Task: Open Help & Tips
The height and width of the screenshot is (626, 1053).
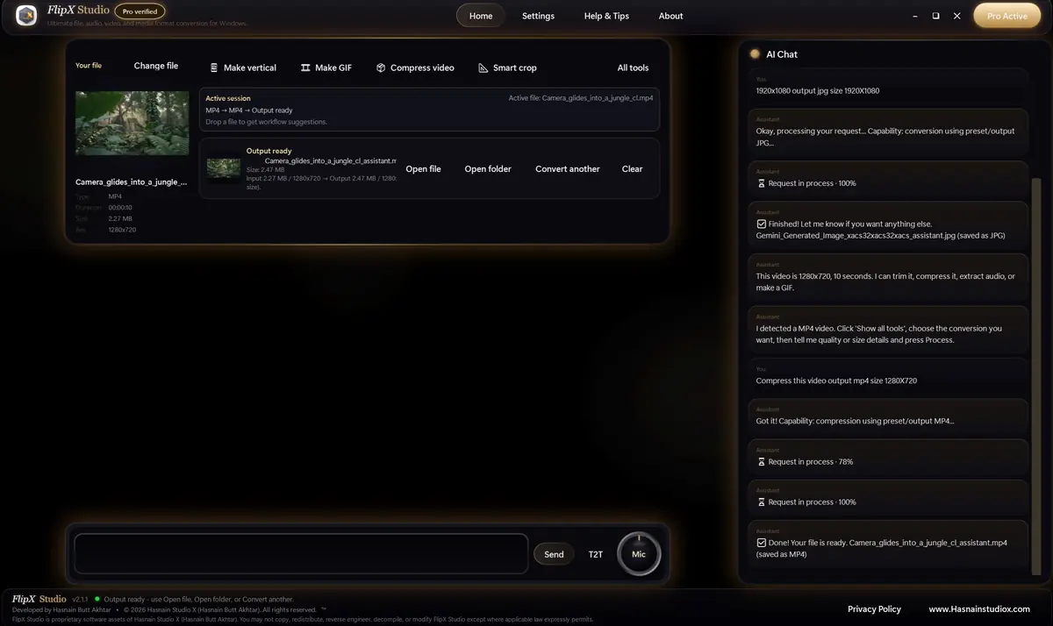Action: [x=606, y=16]
